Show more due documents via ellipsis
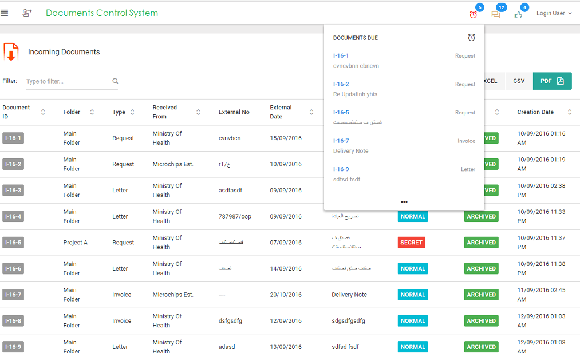 404,202
